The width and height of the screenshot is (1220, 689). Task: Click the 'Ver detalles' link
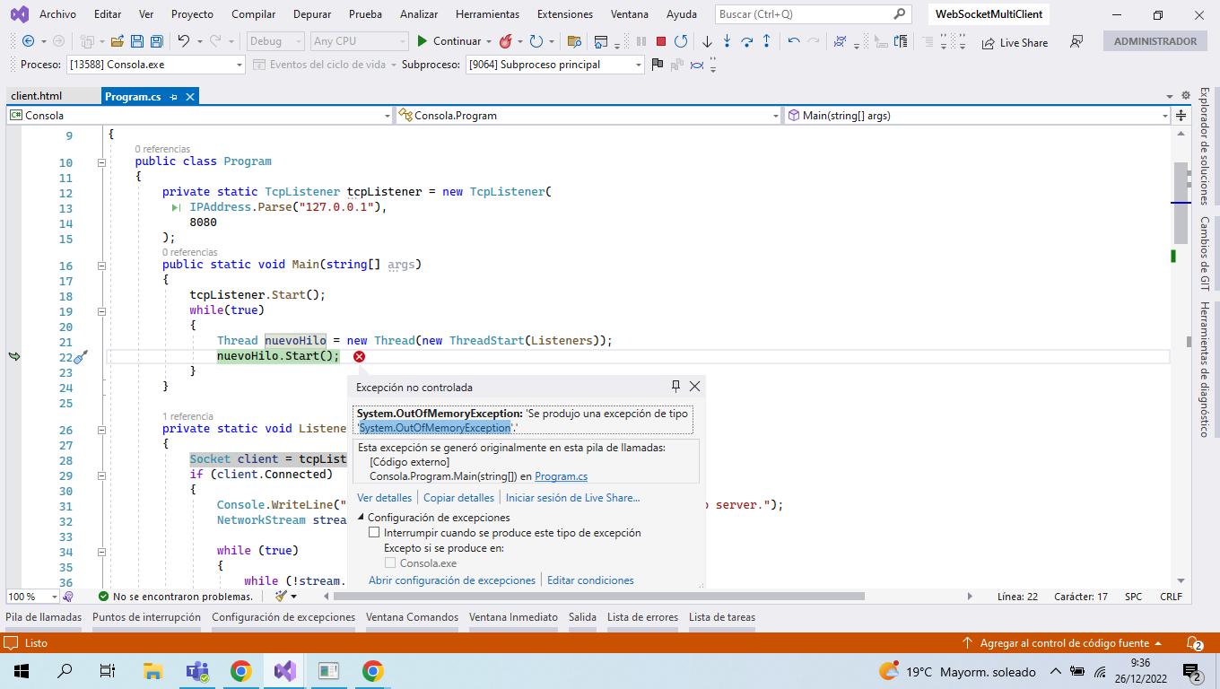pyautogui.click(x=384, y=498)
